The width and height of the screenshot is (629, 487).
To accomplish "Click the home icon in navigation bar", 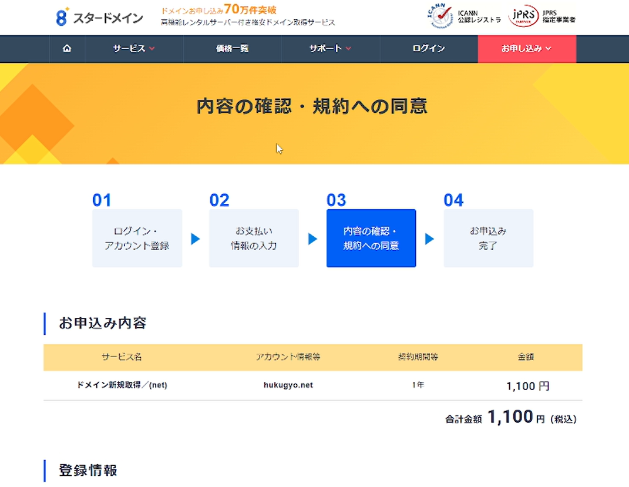I will (67, 49).
